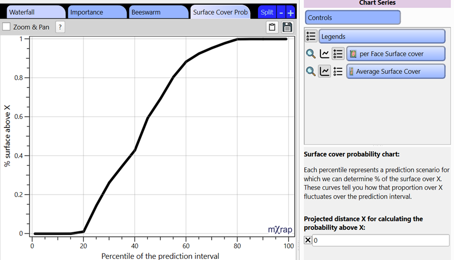Copy chart using the clipboard icon
Viewport: 454px width, 260px height.
(x=272, y=27)
